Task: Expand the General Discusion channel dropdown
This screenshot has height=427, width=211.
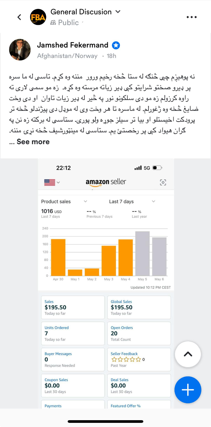Action: 118,12
